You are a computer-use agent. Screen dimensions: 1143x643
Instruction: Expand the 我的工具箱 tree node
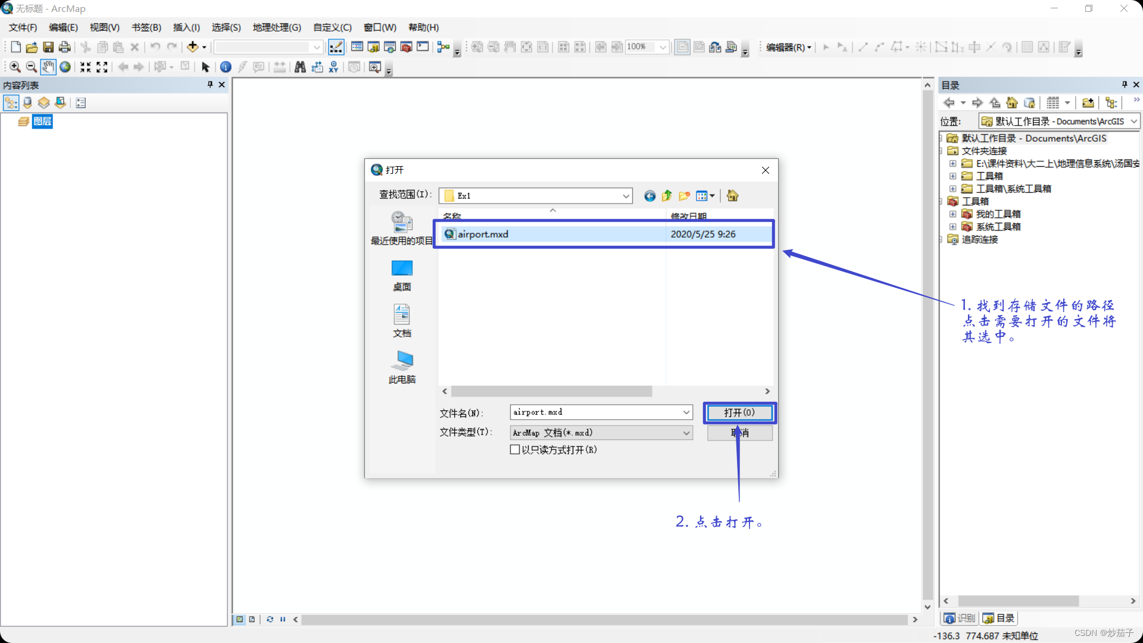(952, 214)
